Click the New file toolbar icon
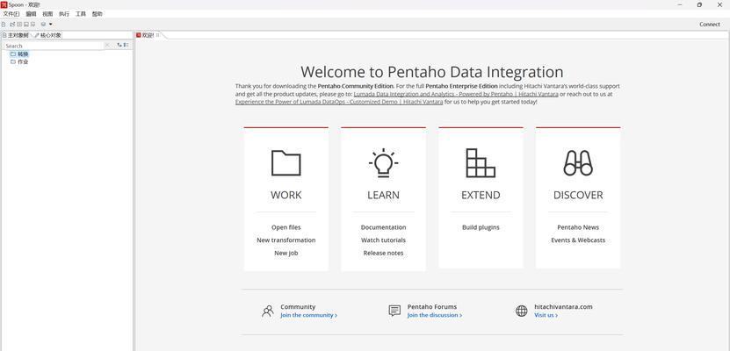The width and height of the screenshot is (730, 351). tap(4, 25)
